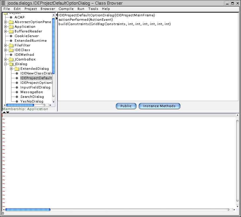Open the File menu
Viewport: 241px width, 217px height.
7,9
